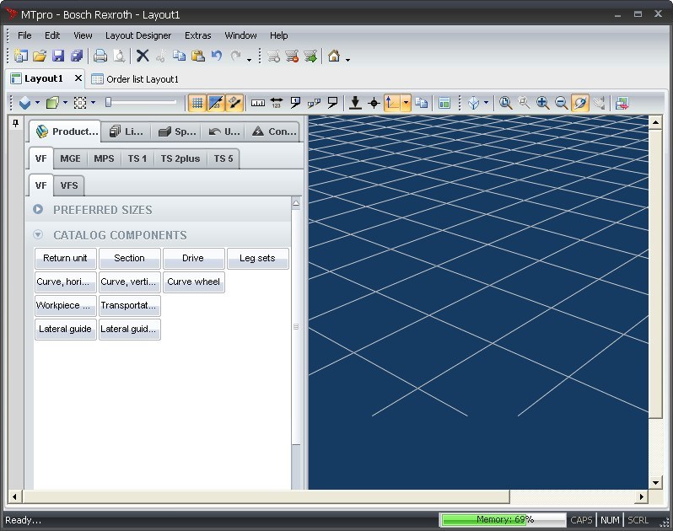673x531 pixels.
Task: Zoom out with the minus magnifier
Action: click(x=562, y=103)
